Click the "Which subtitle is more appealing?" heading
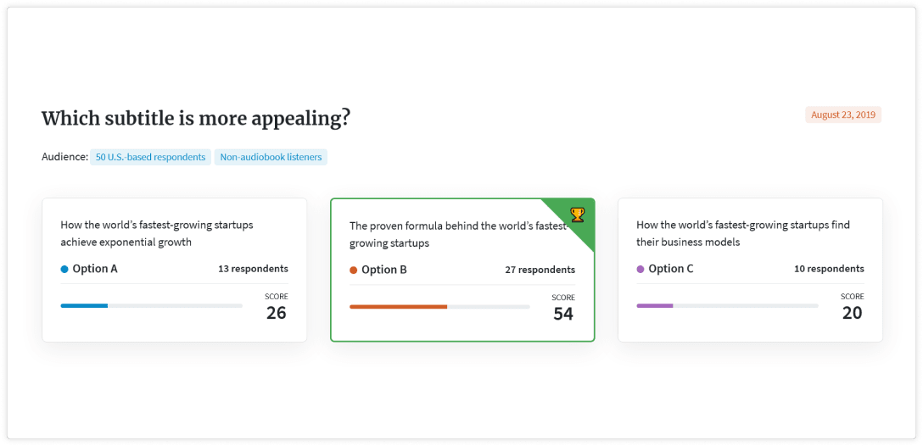This screenshot has width=923, height=446. tap(196, 119)
